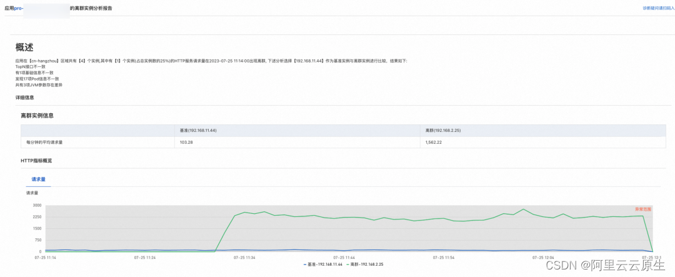Click the 07-25 11:14 x-axis label
The height and width of the screenshot is (277, 675).
45,257
